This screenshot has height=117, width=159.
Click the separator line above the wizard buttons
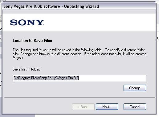coord(79,97)
